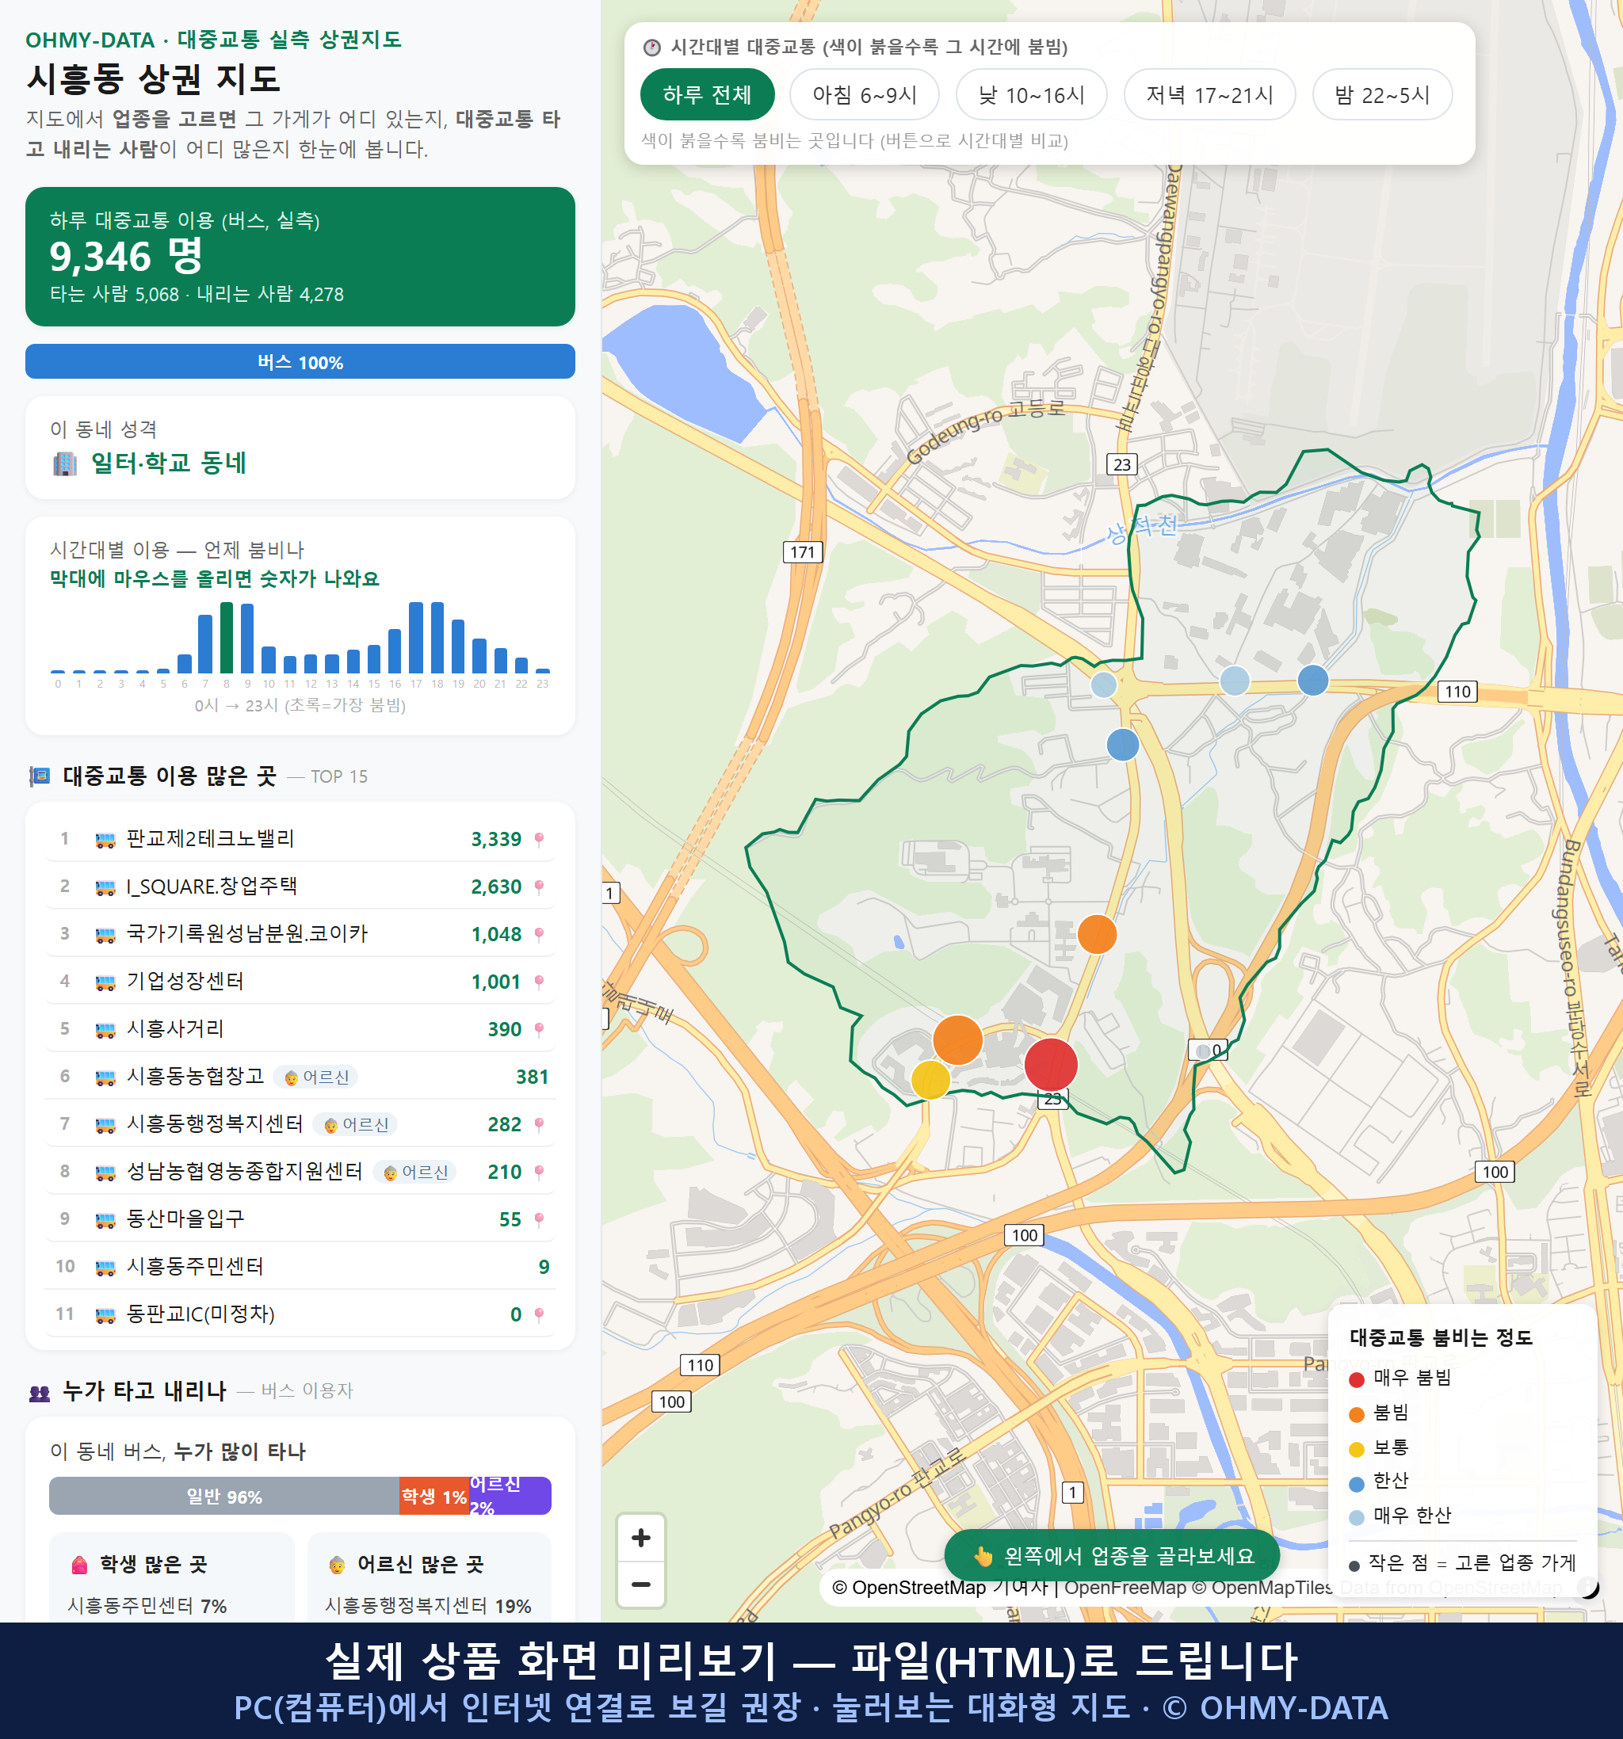Click the 매우 한산 legend entry
The image size is (1623, 1739).
pos(1400,1516)
